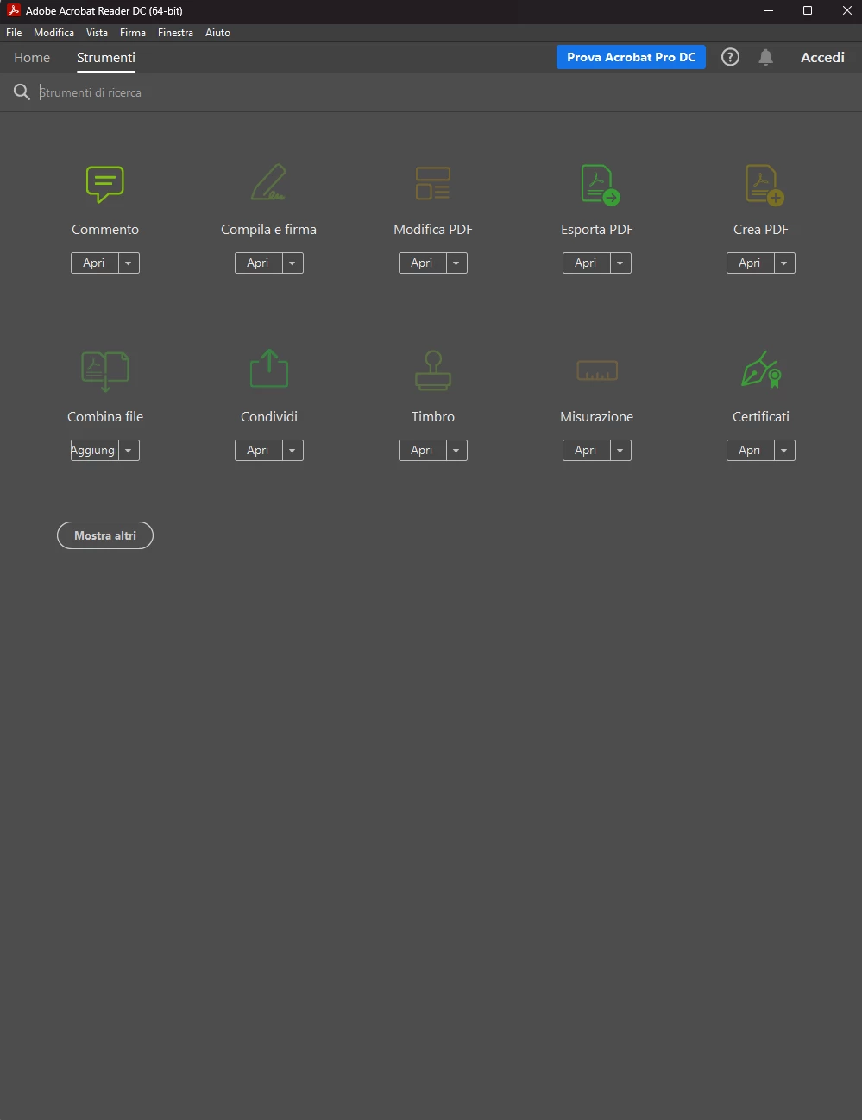The height and width of the screenshot is (1120, 862).
Task: Click the Misurazione label text
Action: pos(597,416)
